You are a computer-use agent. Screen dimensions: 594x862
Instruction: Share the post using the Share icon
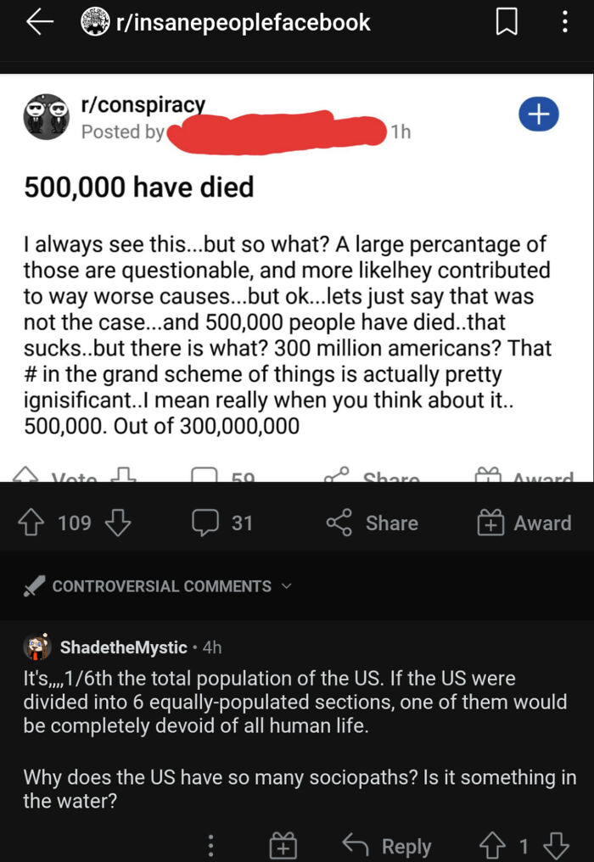point(371,523)
